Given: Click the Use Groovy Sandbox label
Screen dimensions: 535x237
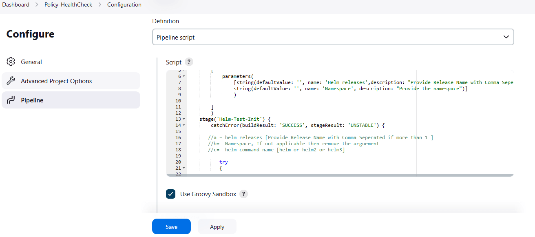Looking at the screenshot, I should click(208, 194).
